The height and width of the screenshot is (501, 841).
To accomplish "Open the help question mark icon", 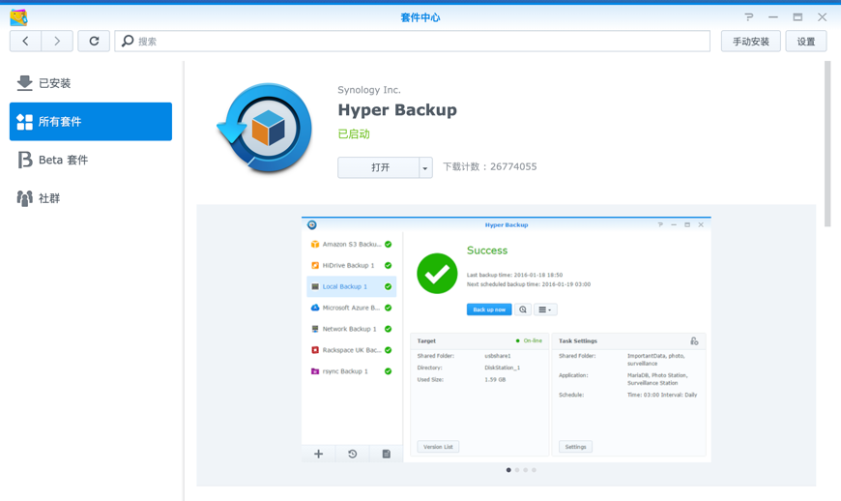I will [x=748, y=16].
